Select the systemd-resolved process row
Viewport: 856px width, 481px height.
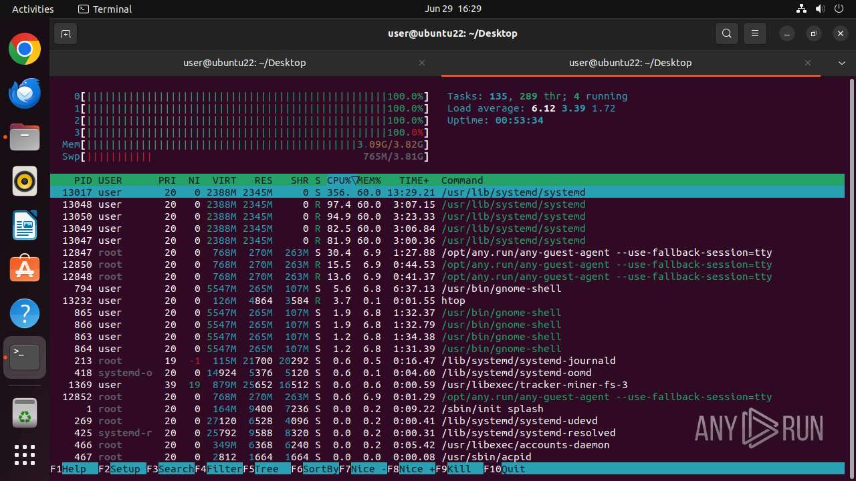point(447,433)
